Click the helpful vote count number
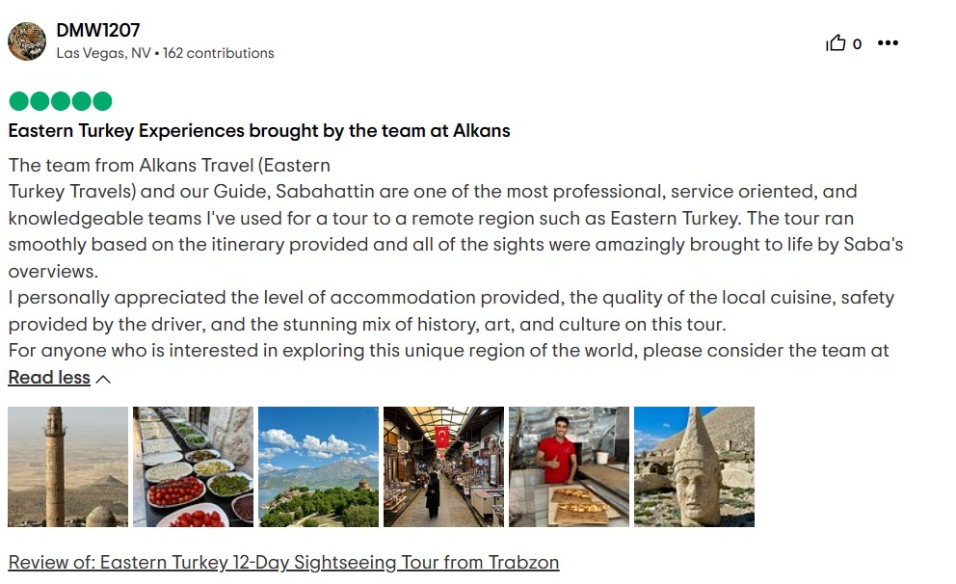This screenshot has height=584, width=956. pos(857,43)
